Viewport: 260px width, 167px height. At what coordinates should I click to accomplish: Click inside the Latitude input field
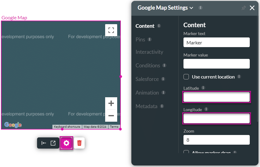coord(216,97)
